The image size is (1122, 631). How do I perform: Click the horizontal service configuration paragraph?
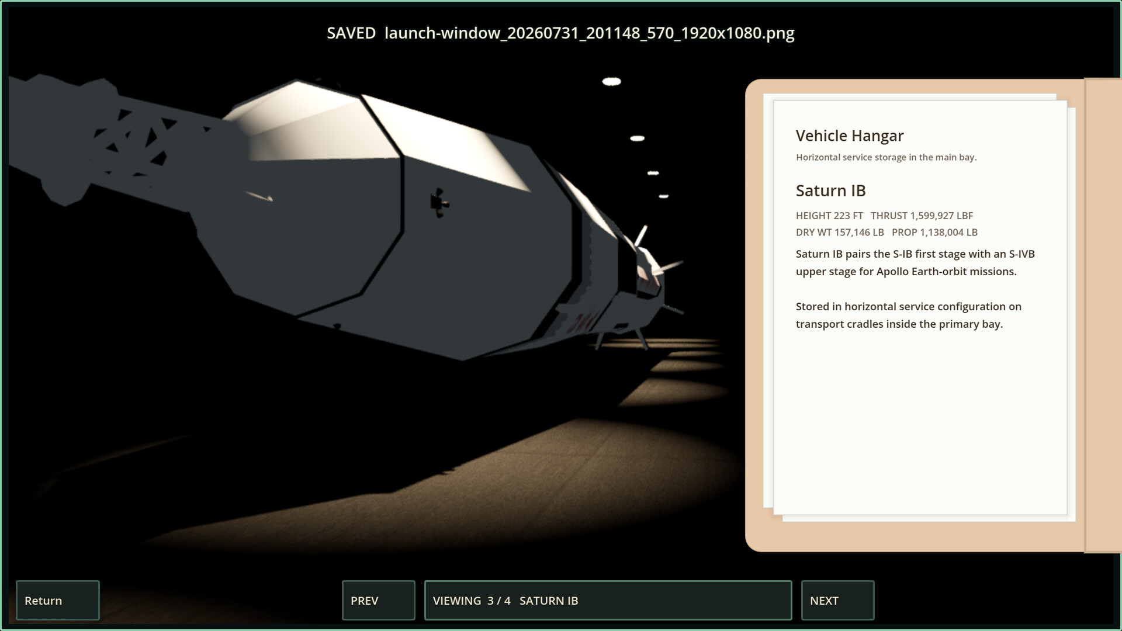pyautogui.click(x=908, y=315)
